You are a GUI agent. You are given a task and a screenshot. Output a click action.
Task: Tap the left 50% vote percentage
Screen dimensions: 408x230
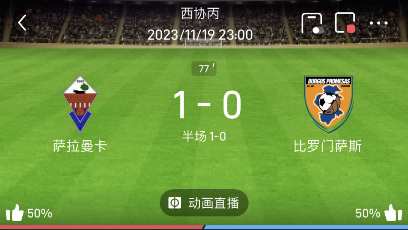tap(40, 213)
